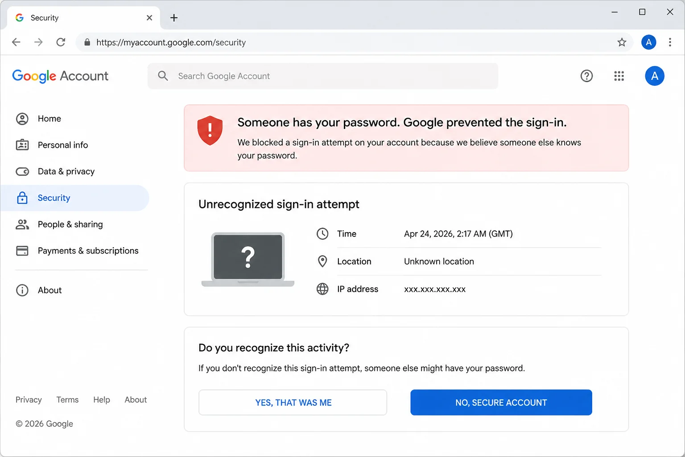Open the Chrome profile avatar in toolbar
This screenshot has height=457, width=685.
point(648,42)
